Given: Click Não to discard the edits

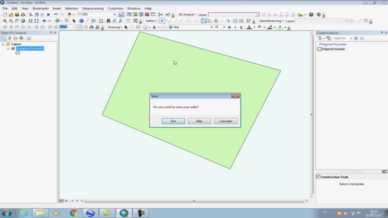Looking at the screenshot, I should 199,121.
